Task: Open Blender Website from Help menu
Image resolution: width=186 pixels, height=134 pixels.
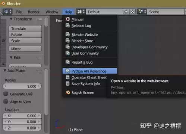Action: pos(90,35)
